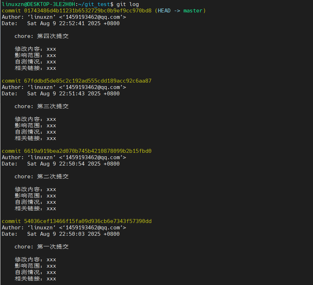Click the 相关链接 line at the bottom
The height and width of the screenshot is (285, 313).
(35, 279)
